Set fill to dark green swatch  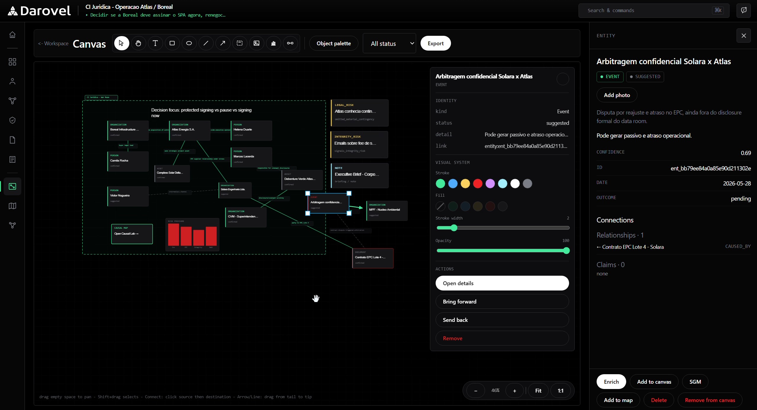coord(453,206)
